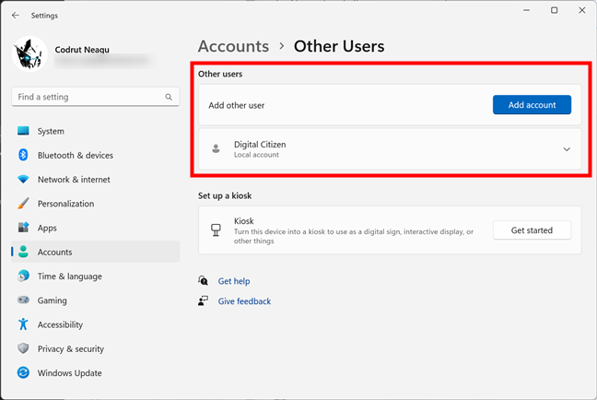Maximize the Settings window
This screenshot has width=597, height=400.
[x=555, y=10]
